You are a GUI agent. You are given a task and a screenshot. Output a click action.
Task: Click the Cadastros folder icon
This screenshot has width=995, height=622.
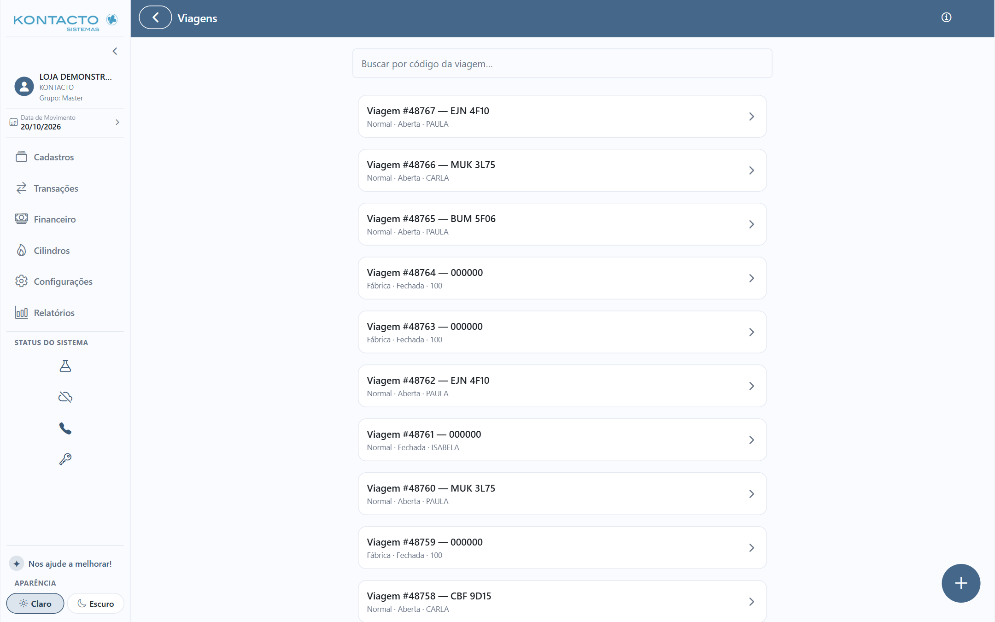pos(21,157)
